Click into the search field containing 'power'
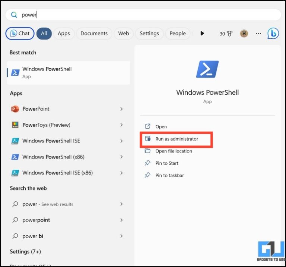This screenshot has height=267, width=286. pos(143,15)
